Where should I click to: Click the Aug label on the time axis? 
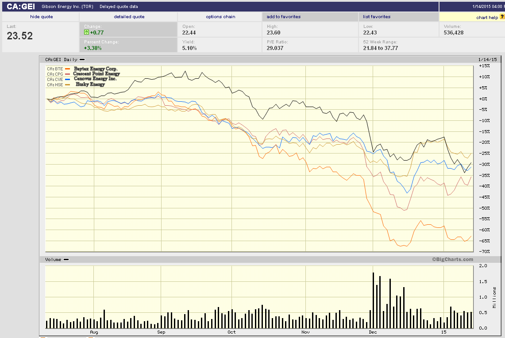94,332
